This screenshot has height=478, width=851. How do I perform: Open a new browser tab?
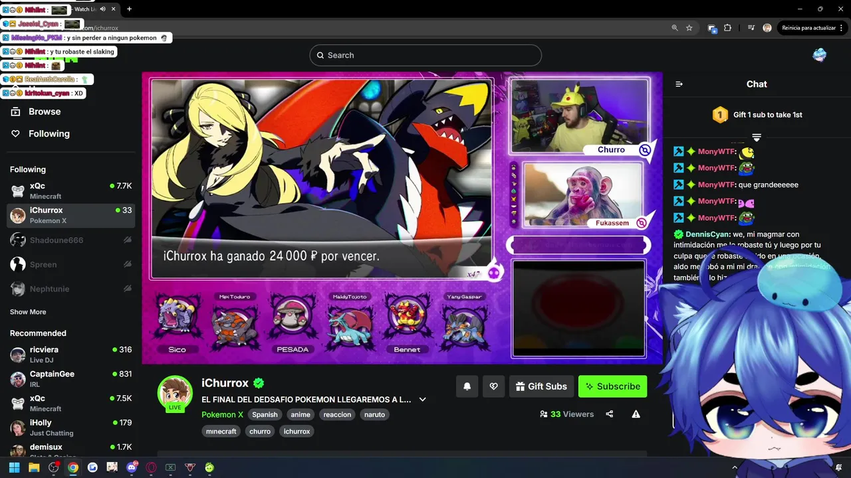point(129,9)
